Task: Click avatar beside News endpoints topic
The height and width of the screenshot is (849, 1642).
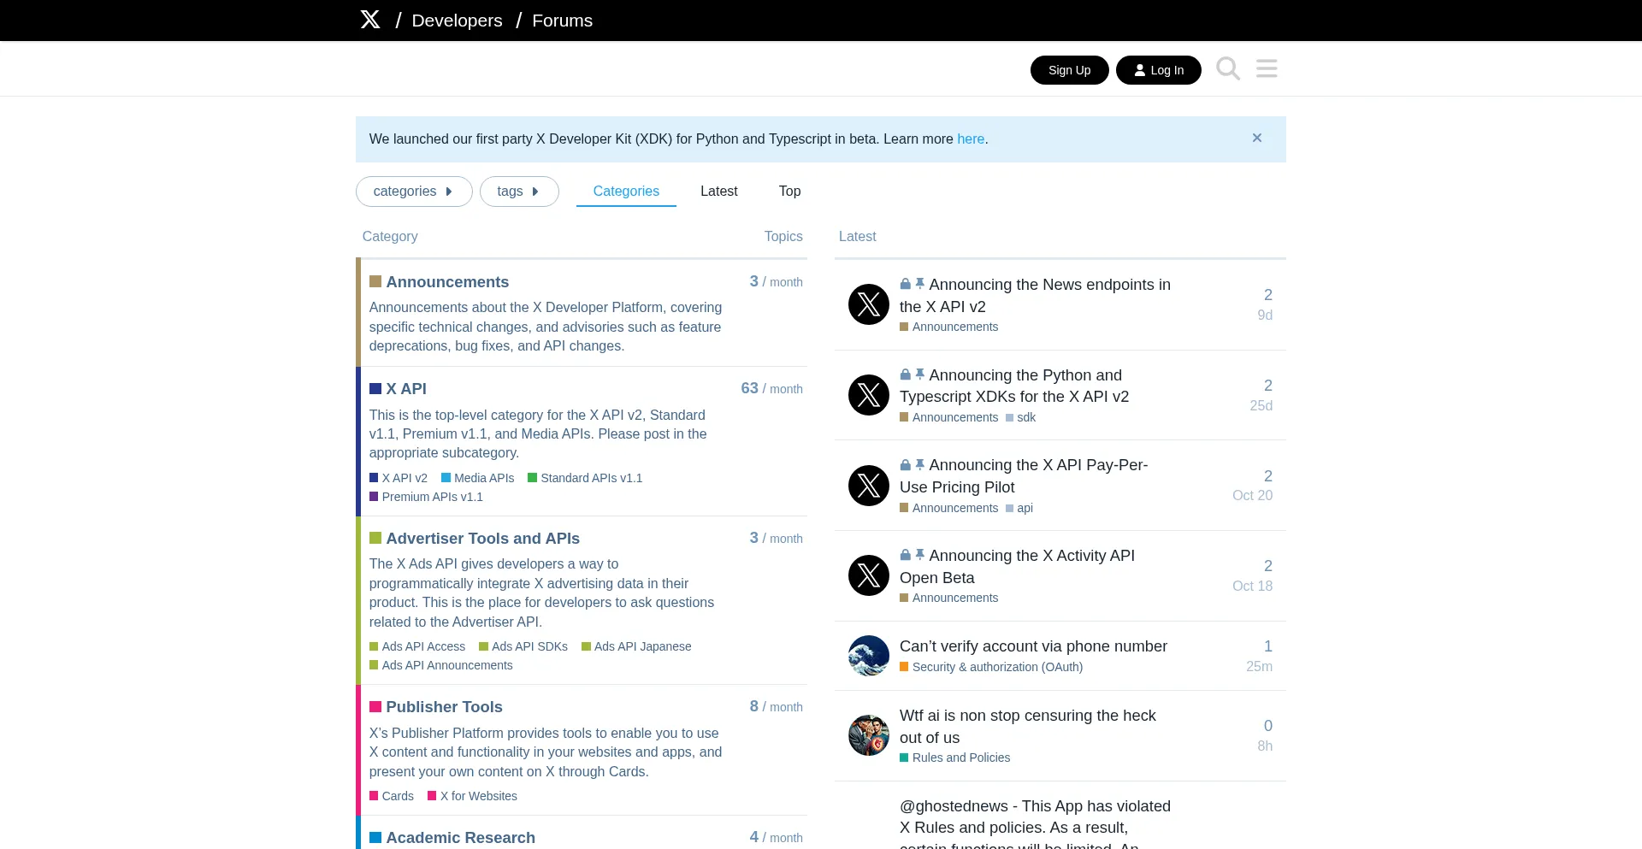Action: click(x=869, y=304)
